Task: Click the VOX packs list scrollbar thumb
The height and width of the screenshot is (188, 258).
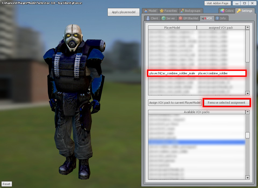Action: [x=248, y=135]
